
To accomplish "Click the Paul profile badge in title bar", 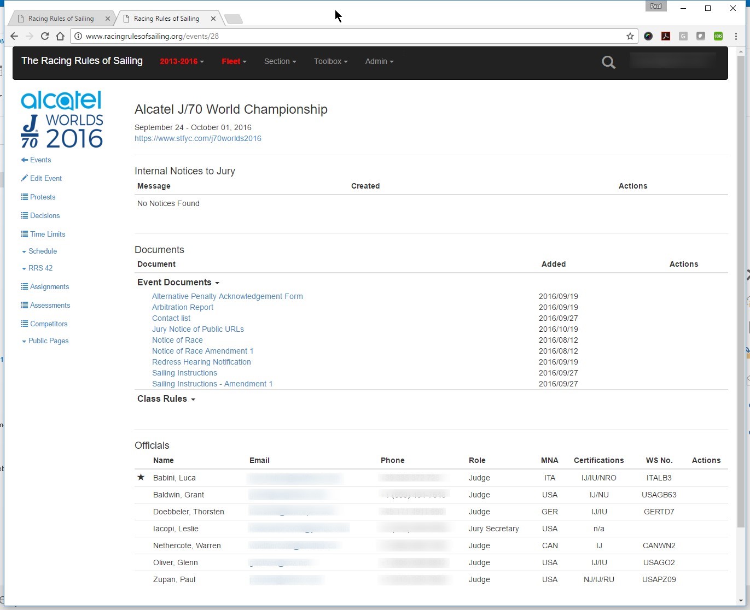I will click(656, 7).
